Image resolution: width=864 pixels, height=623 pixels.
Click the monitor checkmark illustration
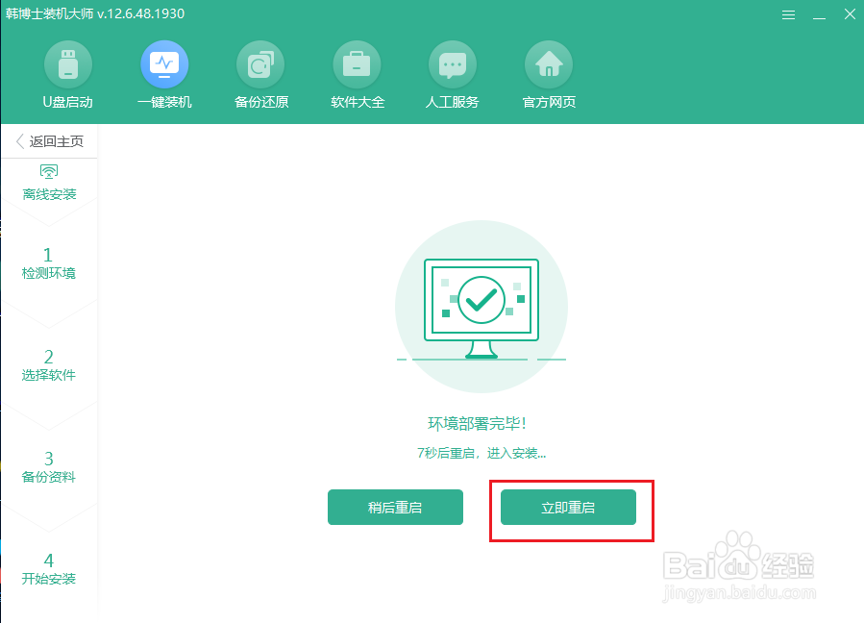481,307
